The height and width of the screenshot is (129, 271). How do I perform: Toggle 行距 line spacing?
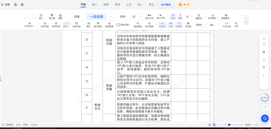pyautogui.click(x=171, y=25)
